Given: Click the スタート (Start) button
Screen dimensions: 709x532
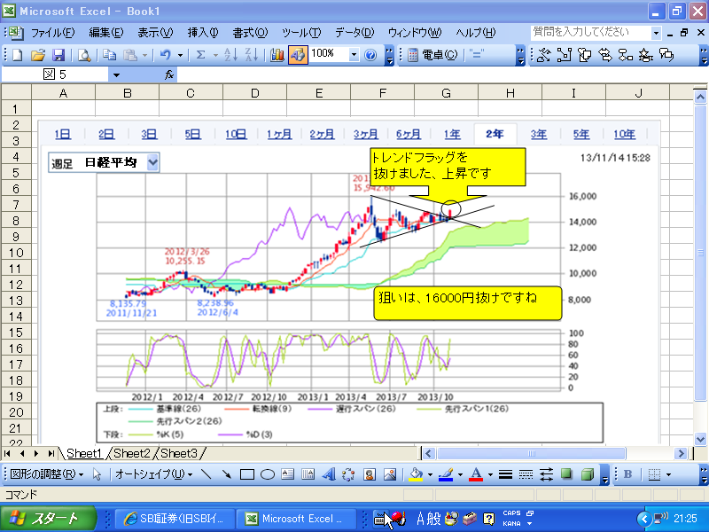Looking at the screenshot, I should pos(42,519).
